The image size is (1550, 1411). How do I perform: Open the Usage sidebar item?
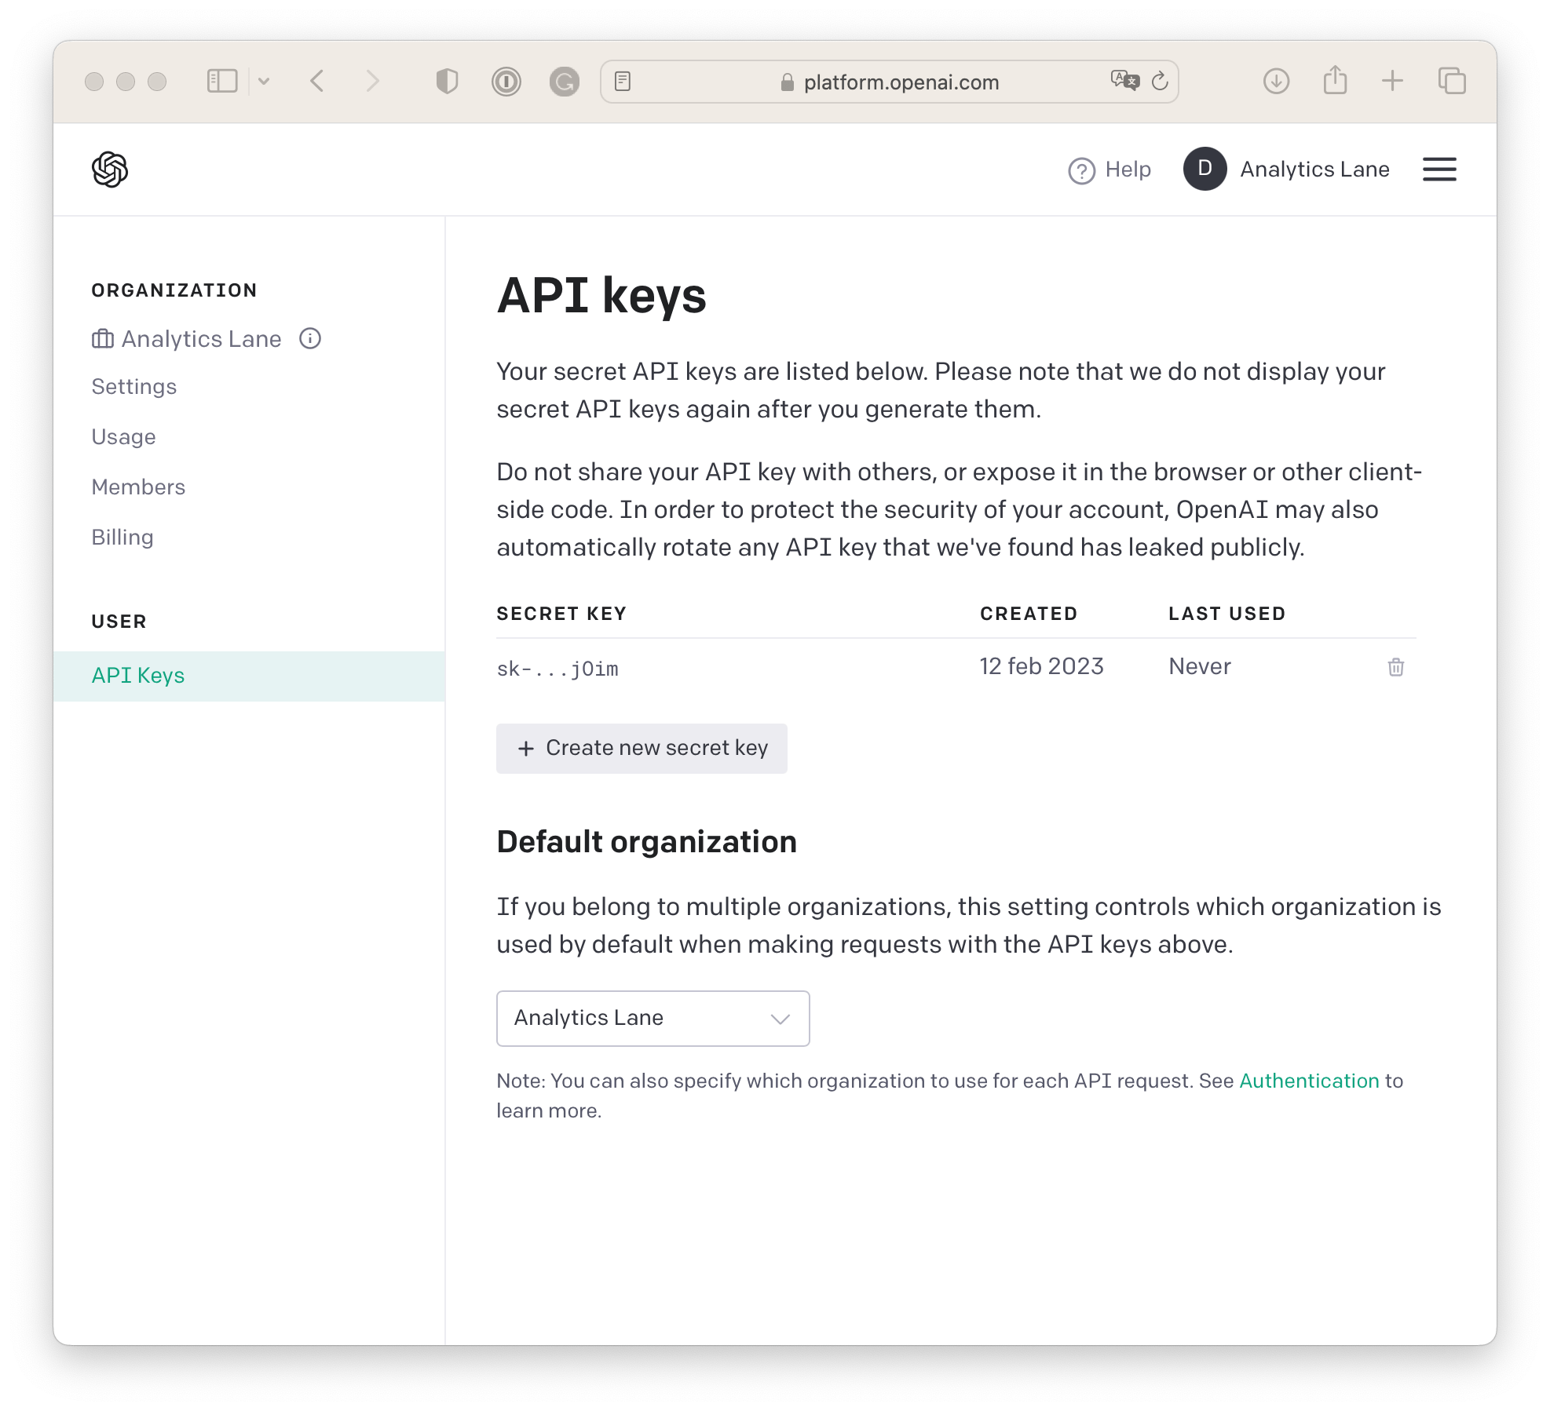click(x=124, y=437)
